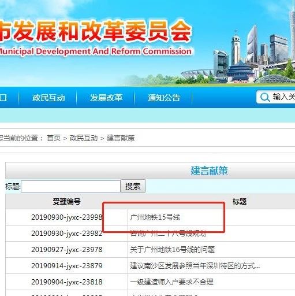Open the 广州地铁15号线 entry
This screenshot has width=295, height=296.
[x=155, y=217]
